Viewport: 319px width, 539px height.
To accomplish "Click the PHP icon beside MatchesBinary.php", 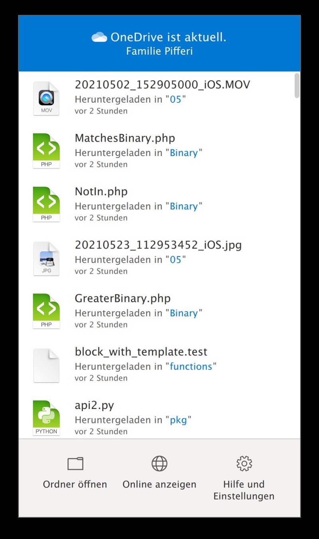I will click(46, 151).
